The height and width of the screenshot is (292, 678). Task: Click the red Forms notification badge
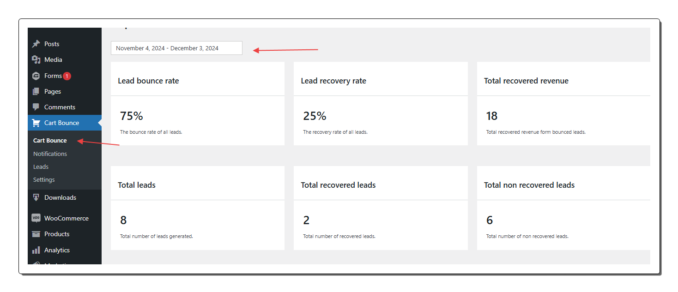pyautogui.click(x=67, y=76)
